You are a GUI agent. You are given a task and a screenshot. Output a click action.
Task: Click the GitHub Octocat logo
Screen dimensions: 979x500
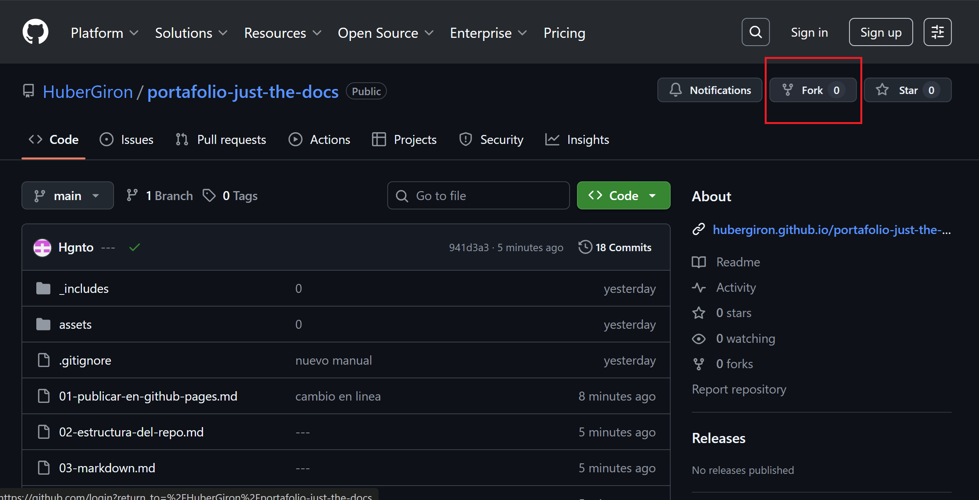tap(36, 32)
